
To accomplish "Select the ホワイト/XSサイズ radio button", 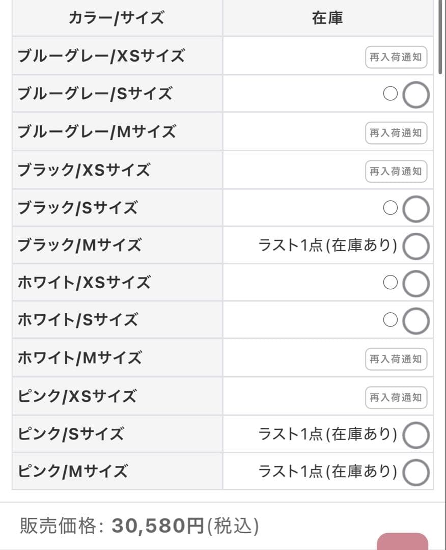I will tap(416, 284).
